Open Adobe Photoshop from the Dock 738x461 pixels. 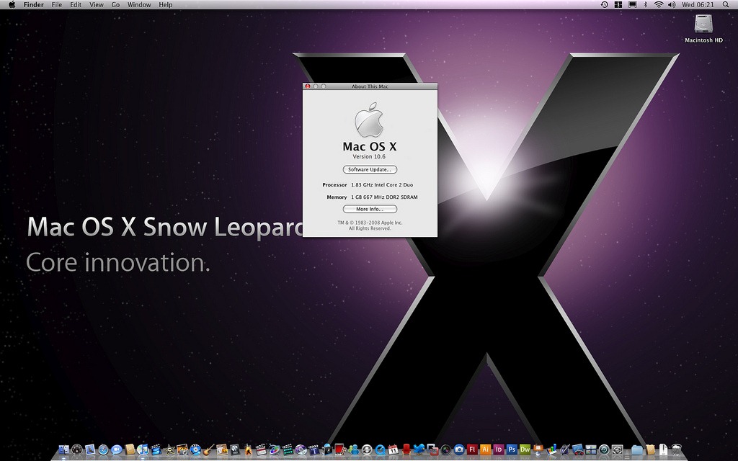coord(512,449)
